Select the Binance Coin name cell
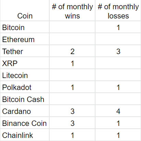 tap(25, 123)
